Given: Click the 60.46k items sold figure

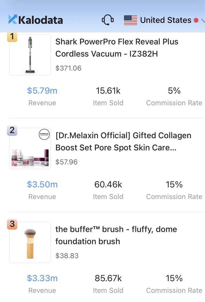Looking at the screenshot, I should pyautogui.click(x=108, y=184).
